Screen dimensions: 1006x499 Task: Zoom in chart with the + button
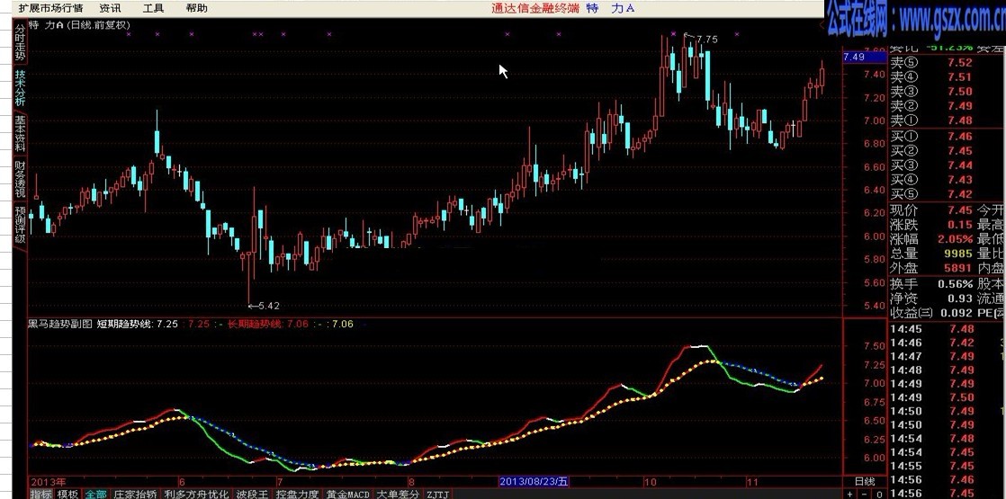pos(850,494)
